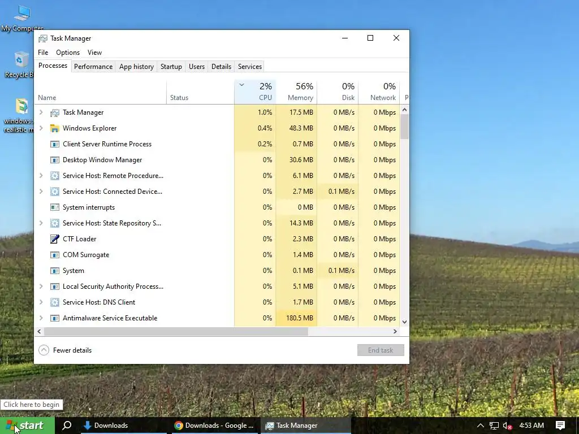Switch to Downloads - Google Chrome taskbar button
The image size is (579, 434).
[214, 426]
